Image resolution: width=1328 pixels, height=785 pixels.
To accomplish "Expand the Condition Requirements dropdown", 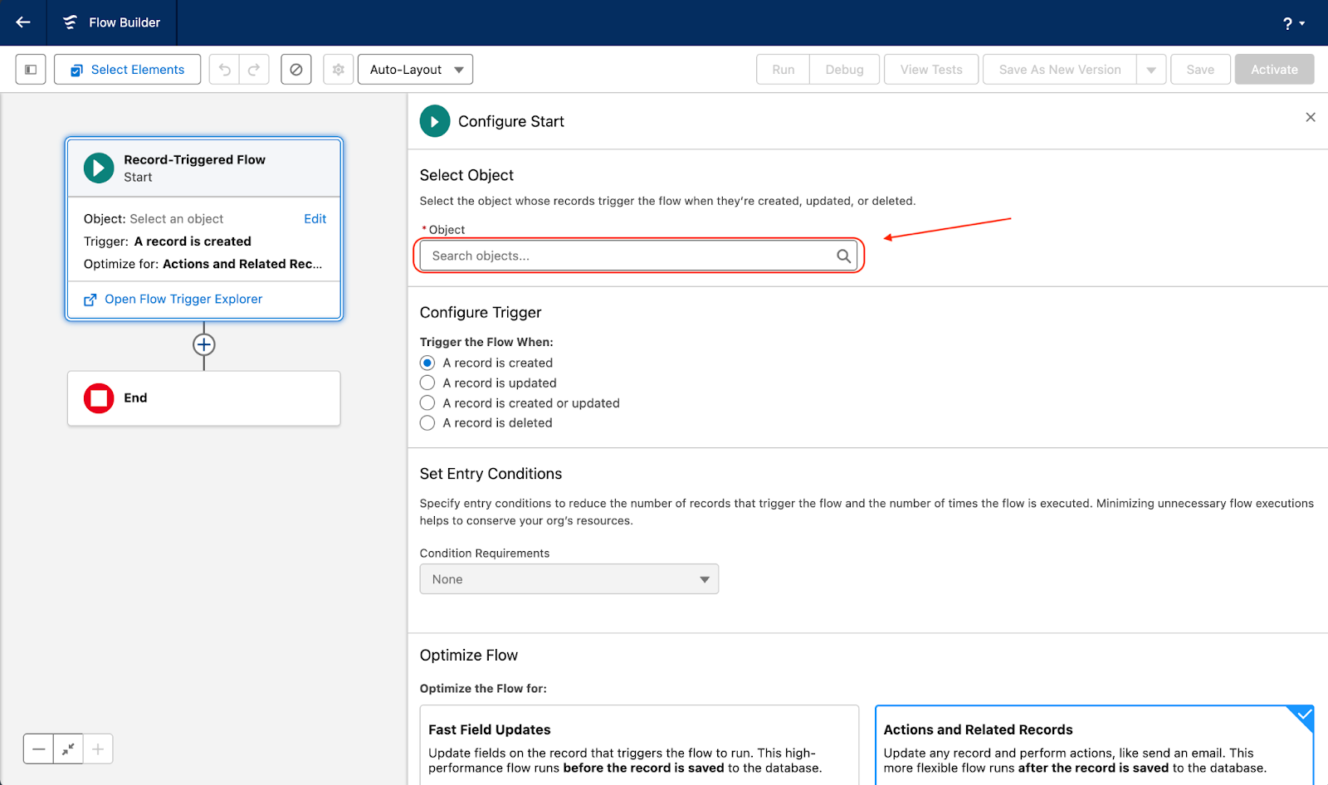I will 569,579.
